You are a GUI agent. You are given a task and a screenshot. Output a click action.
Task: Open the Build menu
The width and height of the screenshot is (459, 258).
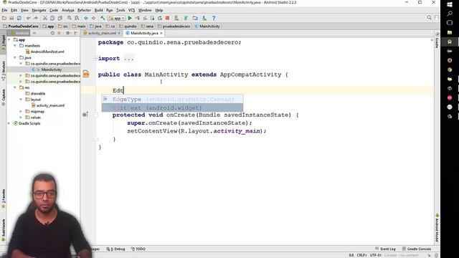pos(99,10)
